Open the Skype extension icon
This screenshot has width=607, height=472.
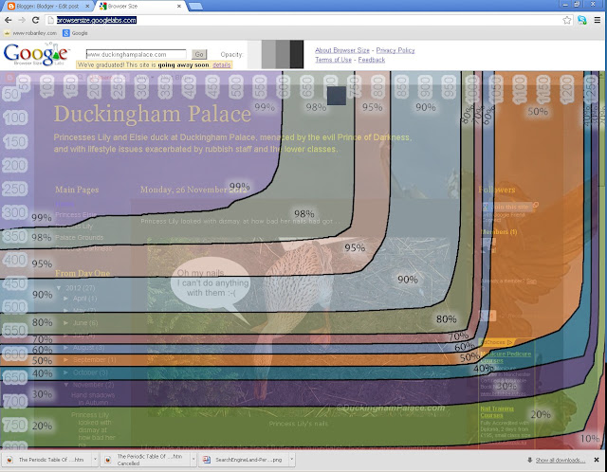tap(581, 20)
